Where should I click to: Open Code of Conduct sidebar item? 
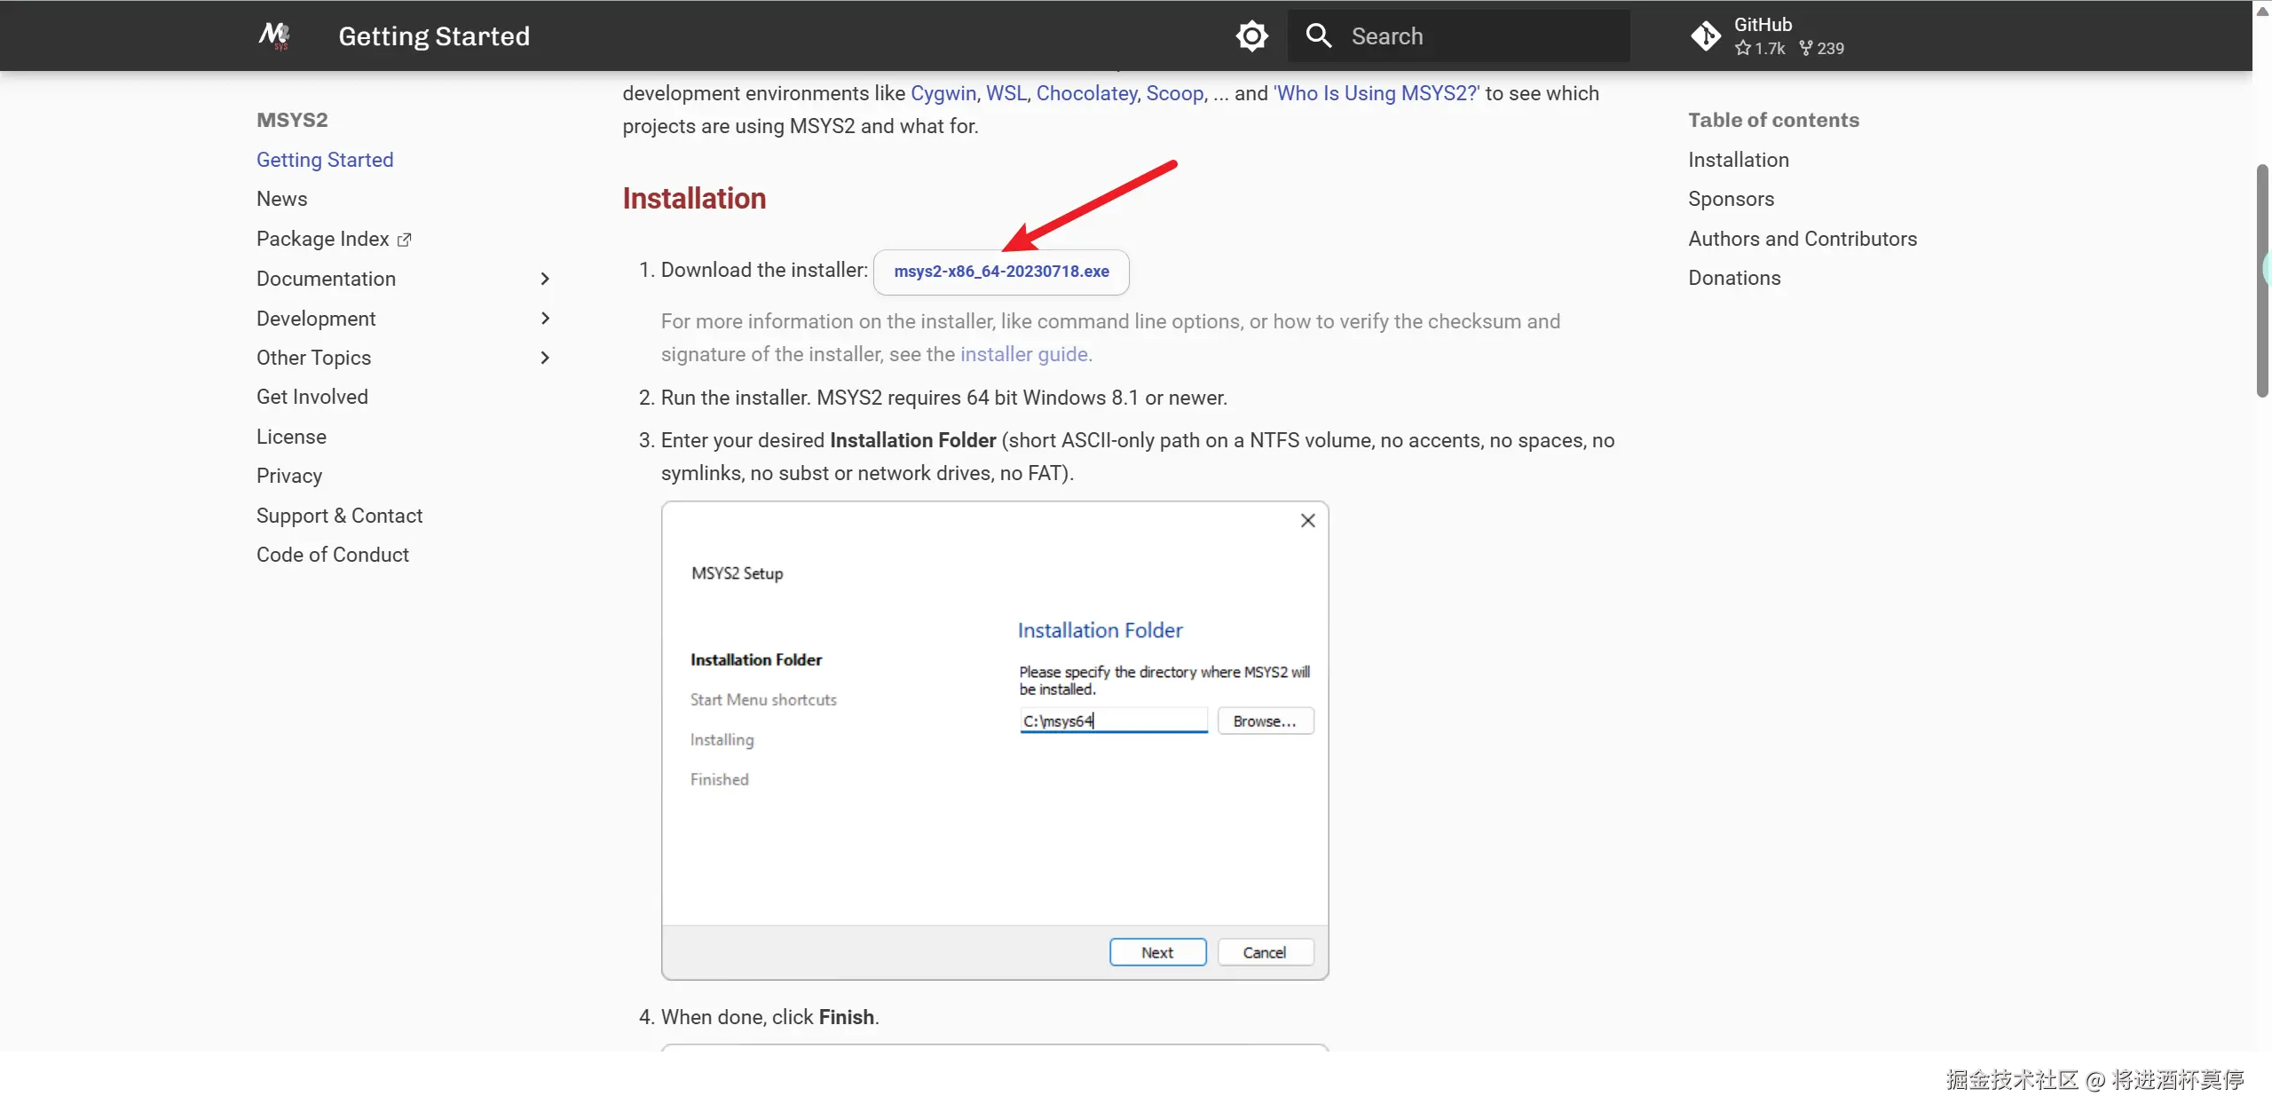pos(332,555)
